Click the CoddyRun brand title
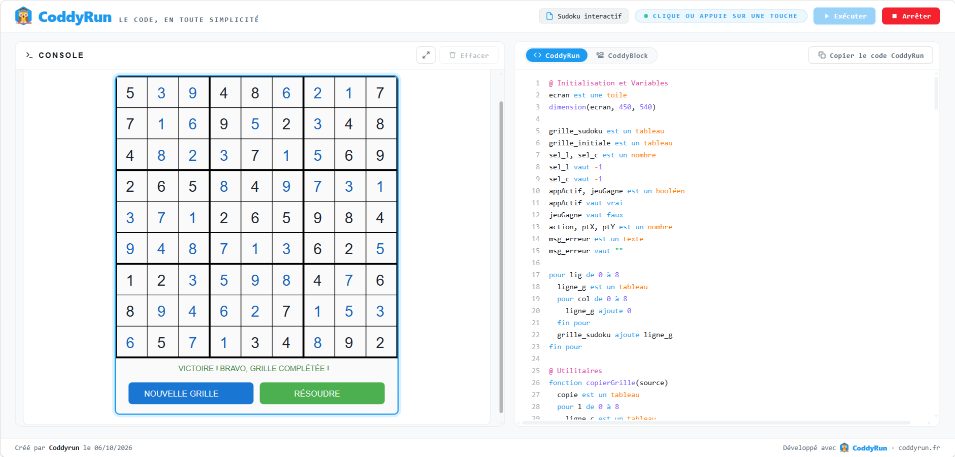This screenshot has height=457, width=955. point(75,17)
